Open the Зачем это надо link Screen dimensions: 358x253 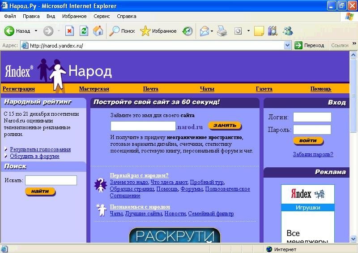pos(129,182)
